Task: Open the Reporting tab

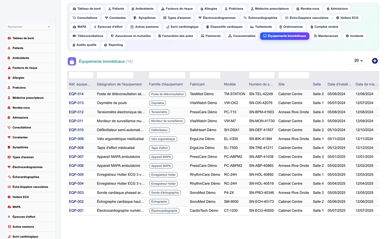Action: [x=113, y=45]
